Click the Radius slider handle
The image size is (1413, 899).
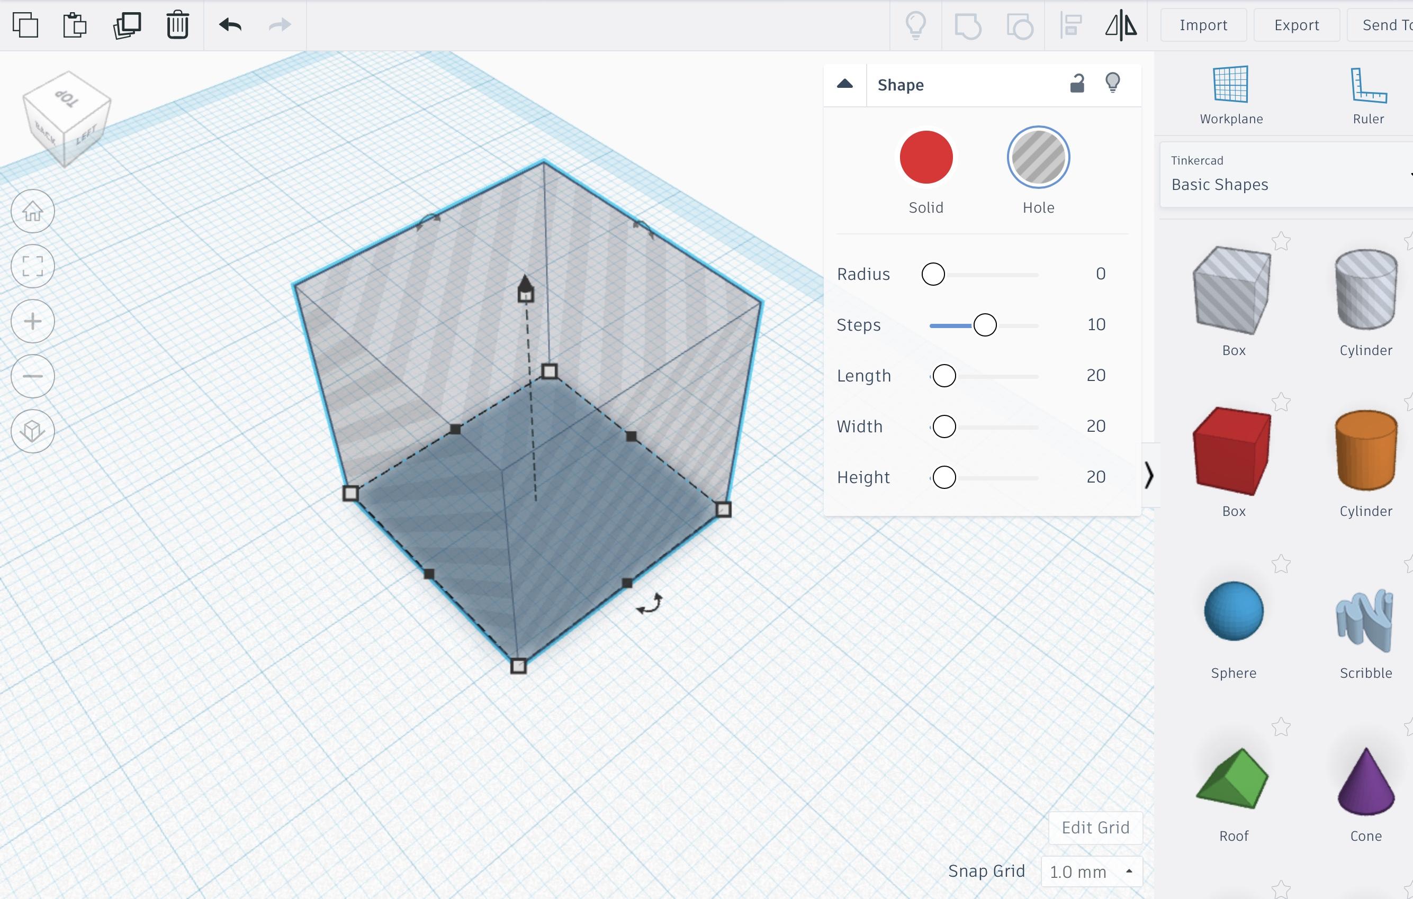click(933, 274)
